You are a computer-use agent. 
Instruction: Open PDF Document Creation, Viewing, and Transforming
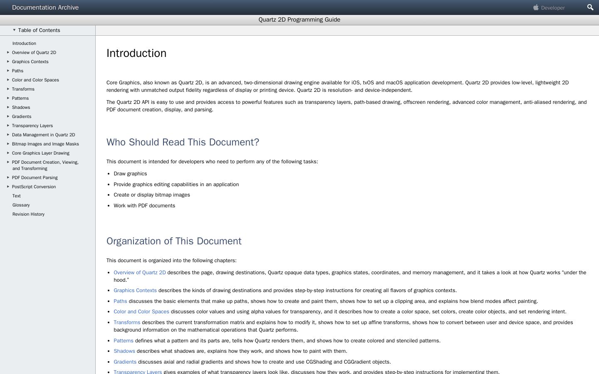click(45, 165)
